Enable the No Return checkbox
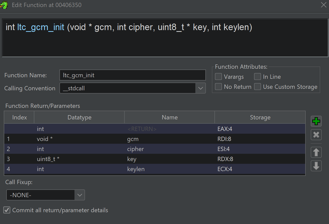 pyautogui.click(x=218, y=87)
